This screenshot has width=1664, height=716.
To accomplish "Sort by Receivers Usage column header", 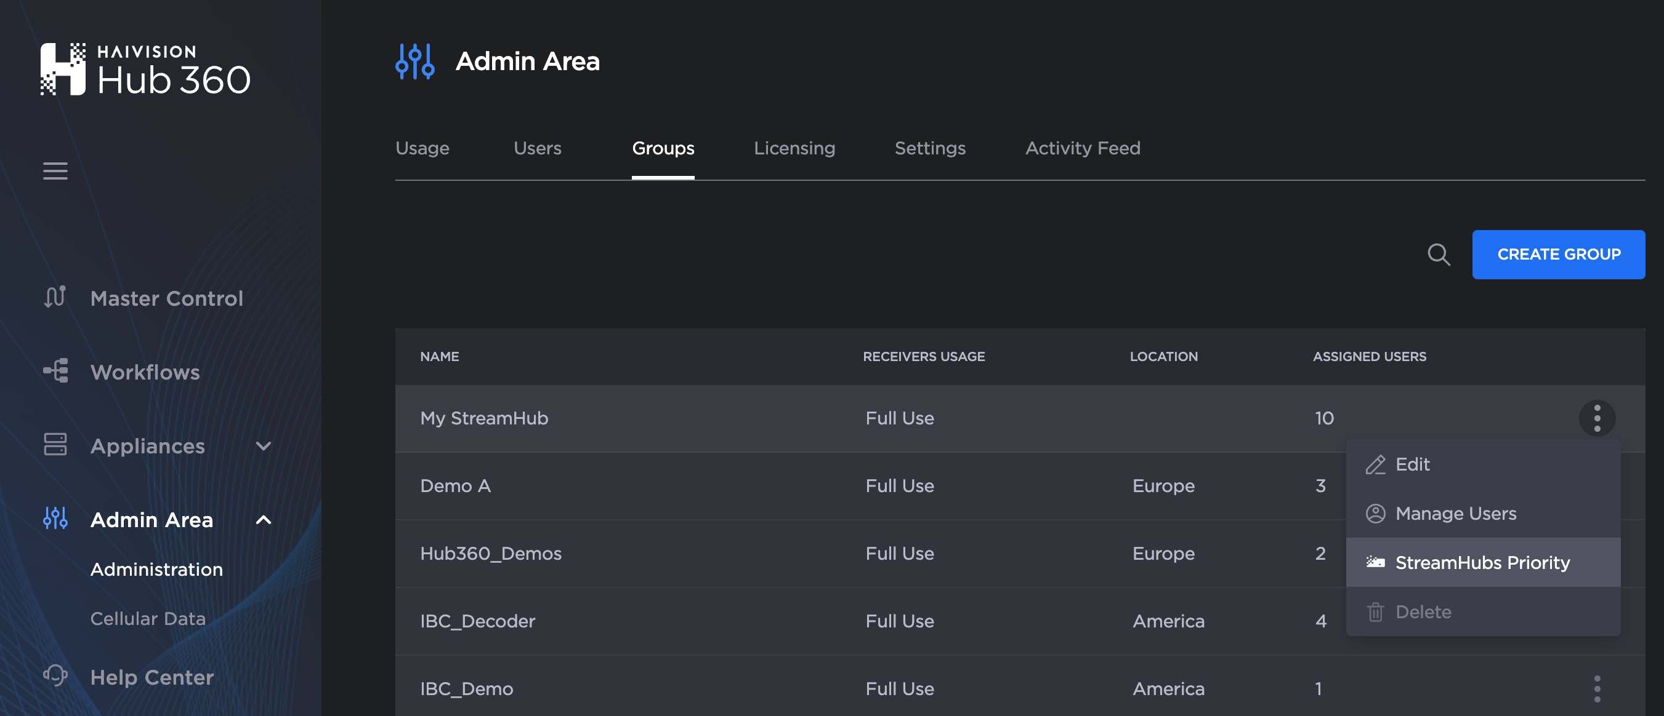I will (923, 357).
